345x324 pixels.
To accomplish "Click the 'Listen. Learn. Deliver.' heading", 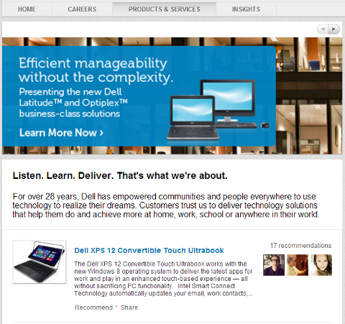I will [120, 176].
